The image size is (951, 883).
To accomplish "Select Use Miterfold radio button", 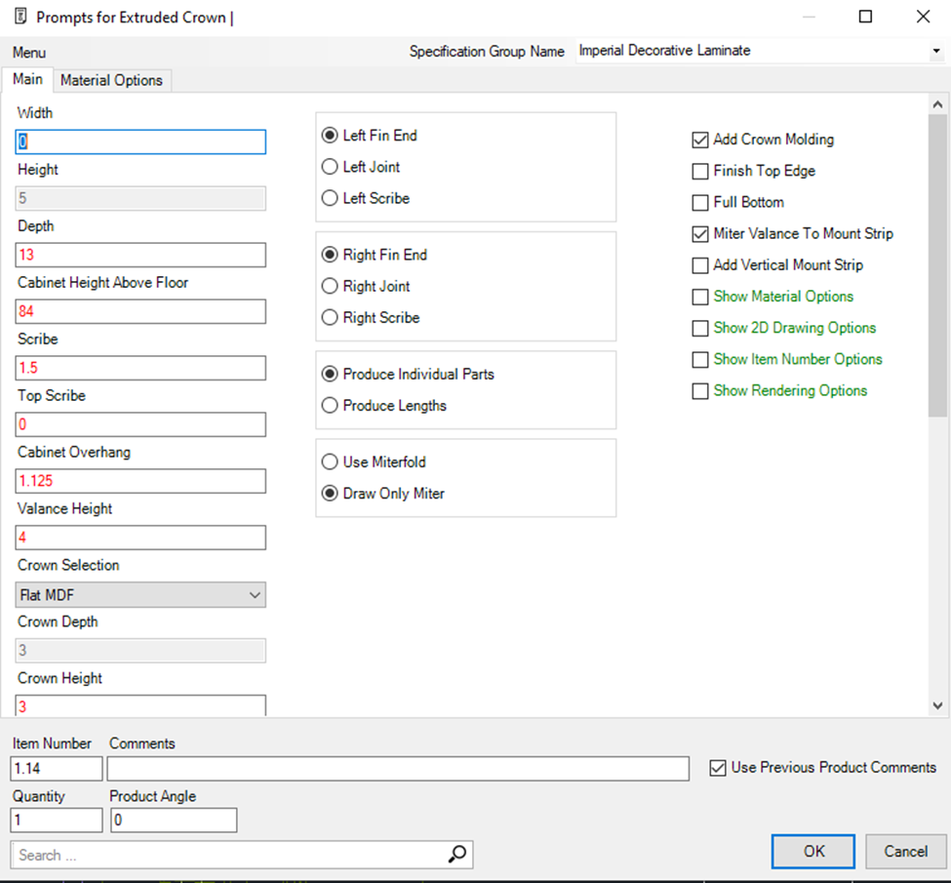I will [330, 462].
